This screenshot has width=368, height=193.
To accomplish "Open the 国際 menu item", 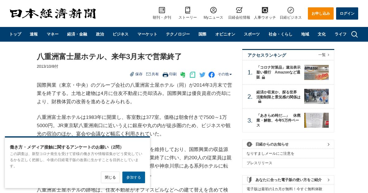I will point(202,34).
